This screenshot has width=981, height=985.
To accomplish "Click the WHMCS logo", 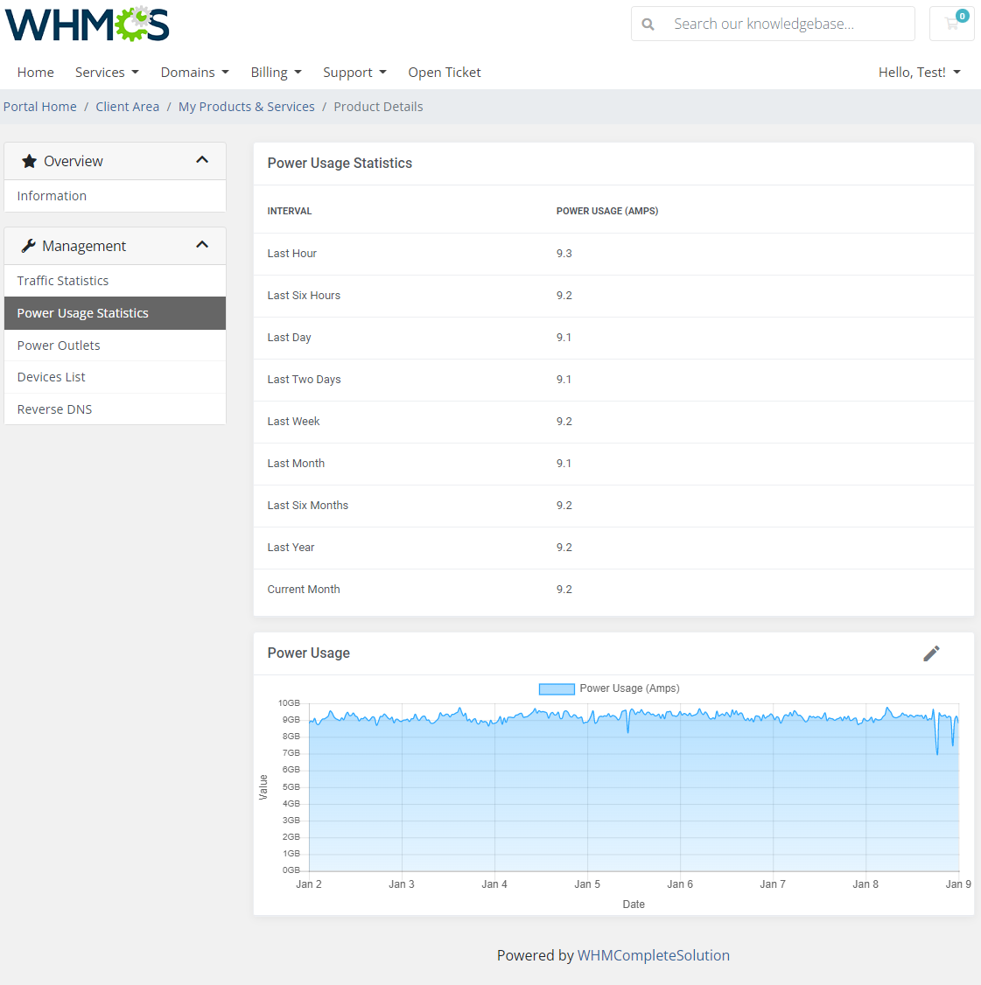I will point(87,24).
